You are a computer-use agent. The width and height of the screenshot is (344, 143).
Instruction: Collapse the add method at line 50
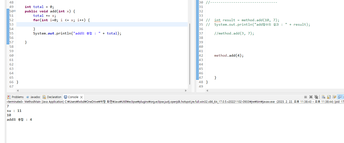(15, 11)
